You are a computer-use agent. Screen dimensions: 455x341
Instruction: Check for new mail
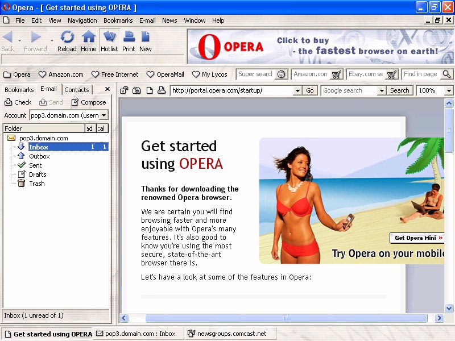coord(18,102)
